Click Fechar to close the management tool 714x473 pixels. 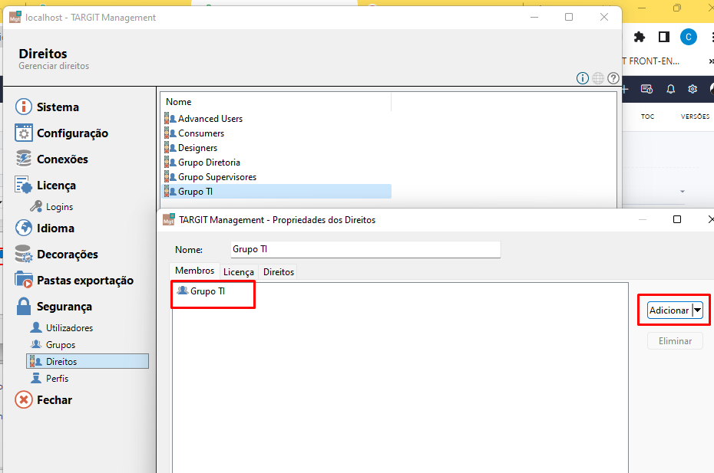[44, 399]
